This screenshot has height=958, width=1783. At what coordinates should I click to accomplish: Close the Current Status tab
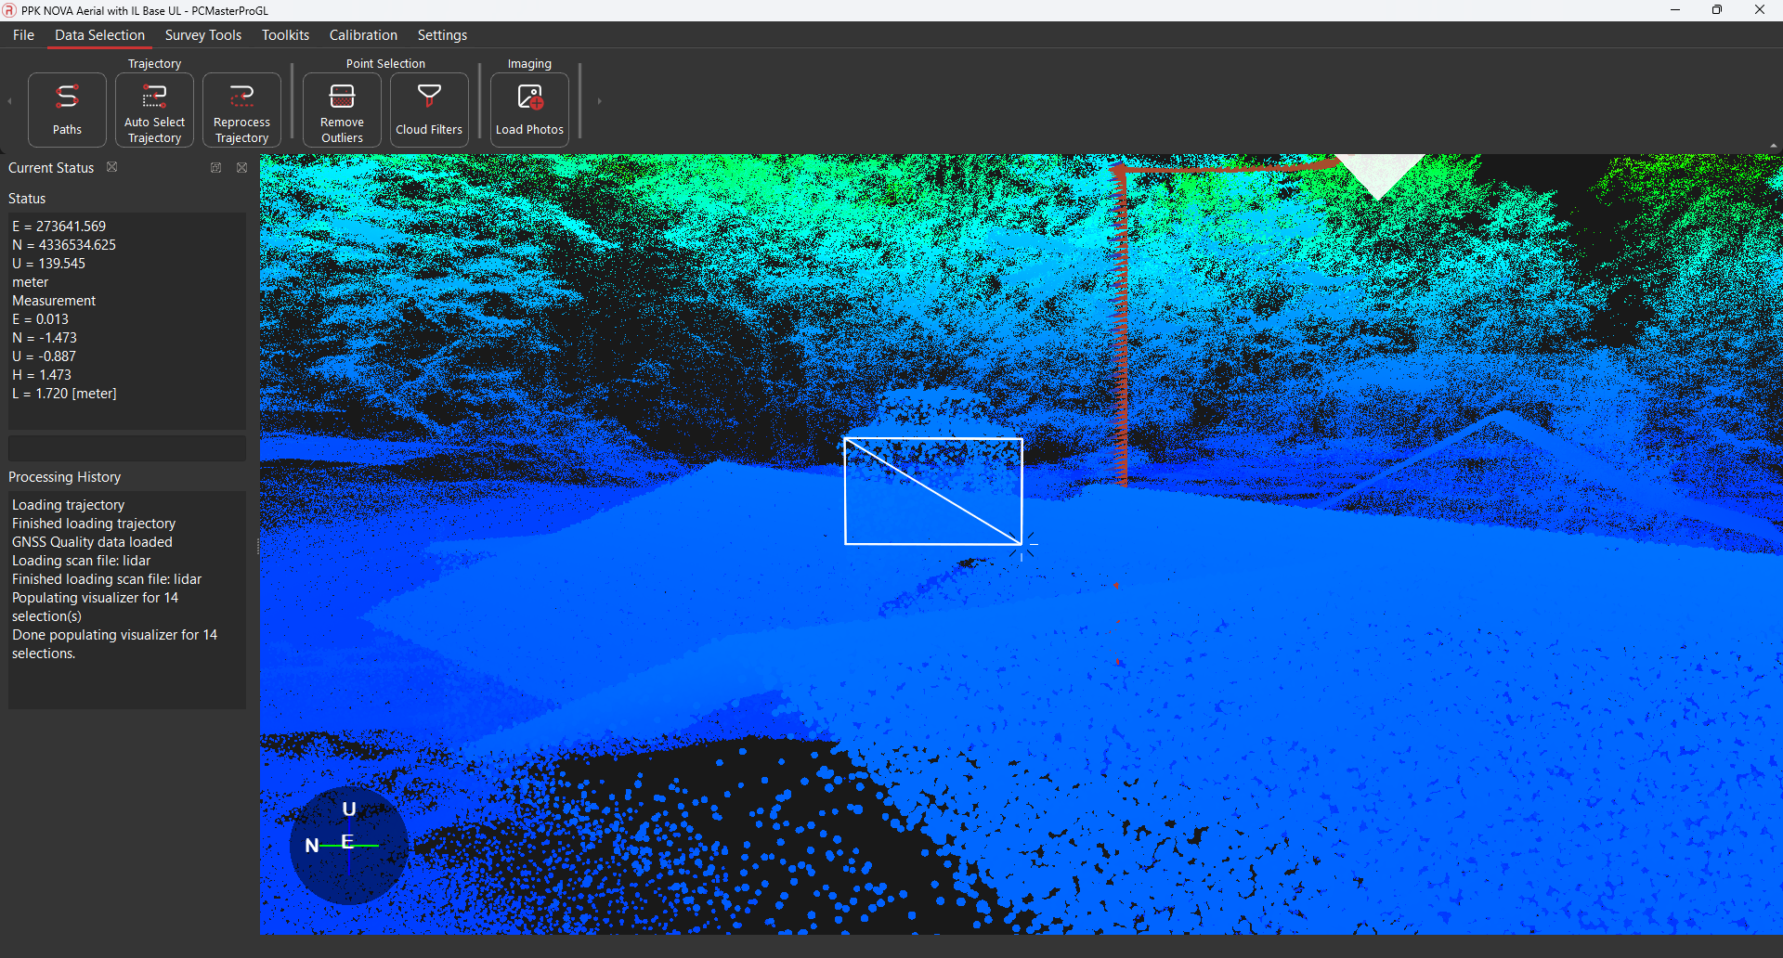(x=112, y=167)
